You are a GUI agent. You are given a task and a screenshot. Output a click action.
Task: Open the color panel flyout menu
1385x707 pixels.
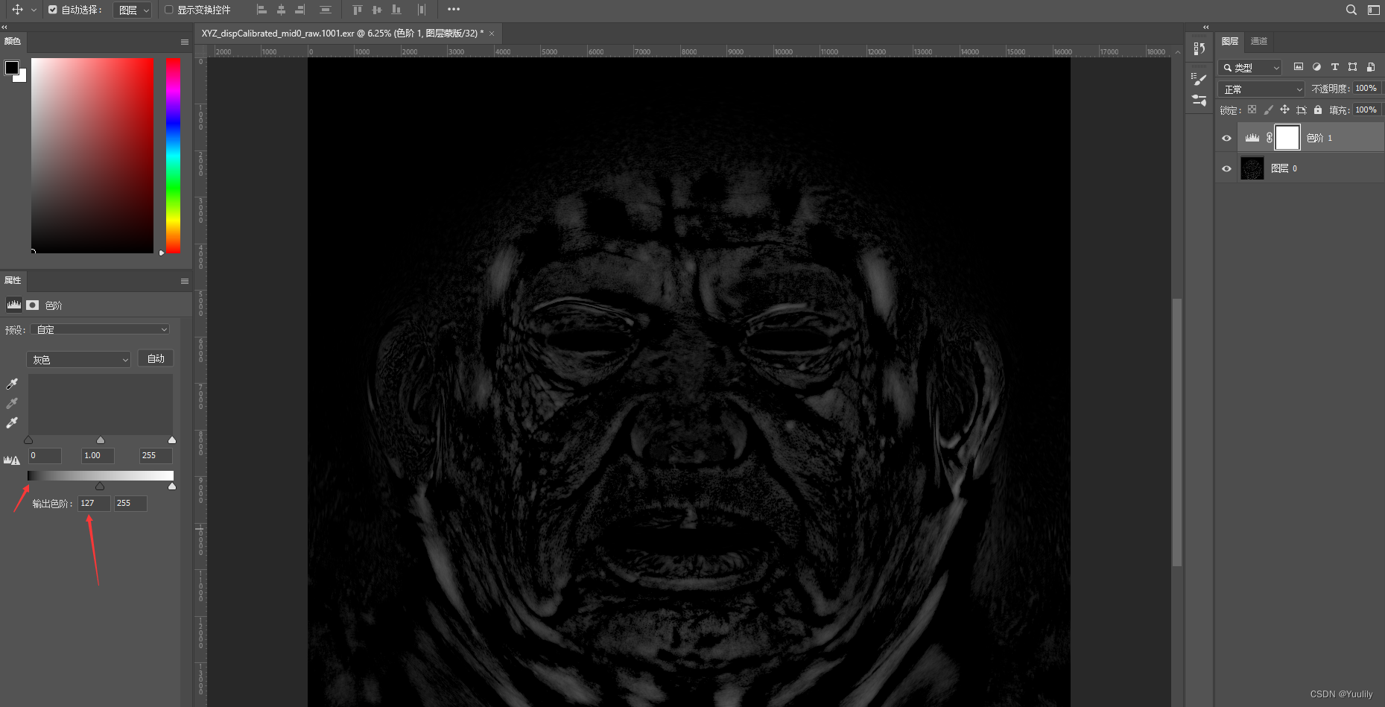pos(185,42)
